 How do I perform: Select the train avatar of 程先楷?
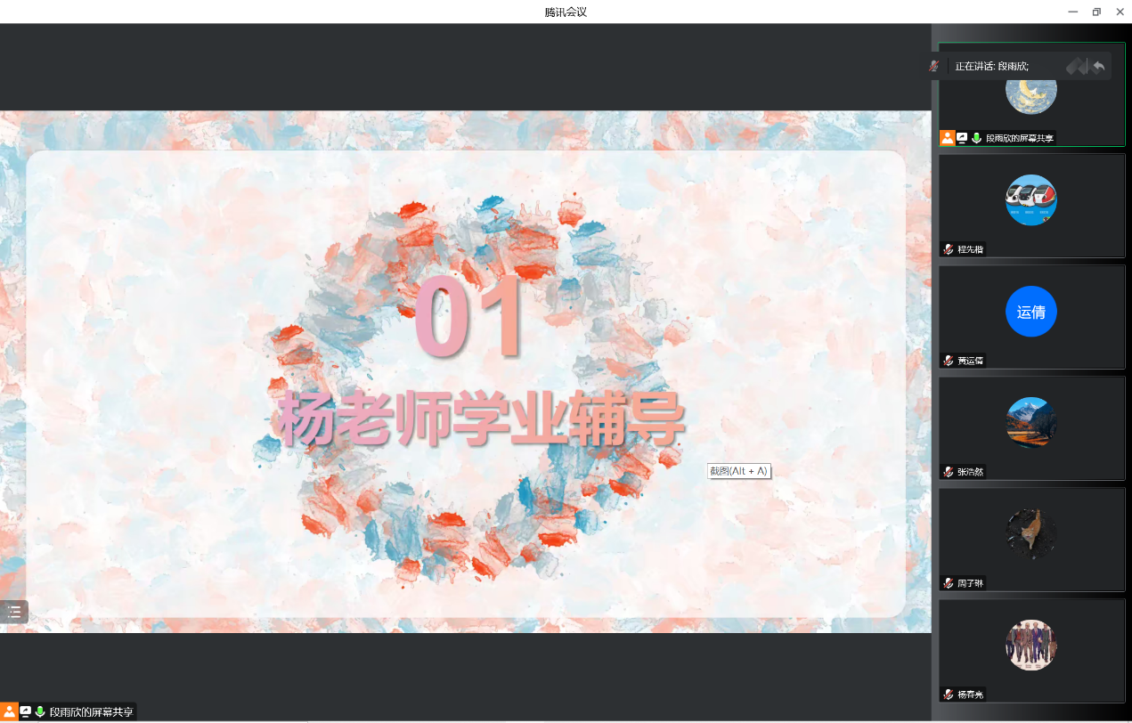click(1030, 200)
